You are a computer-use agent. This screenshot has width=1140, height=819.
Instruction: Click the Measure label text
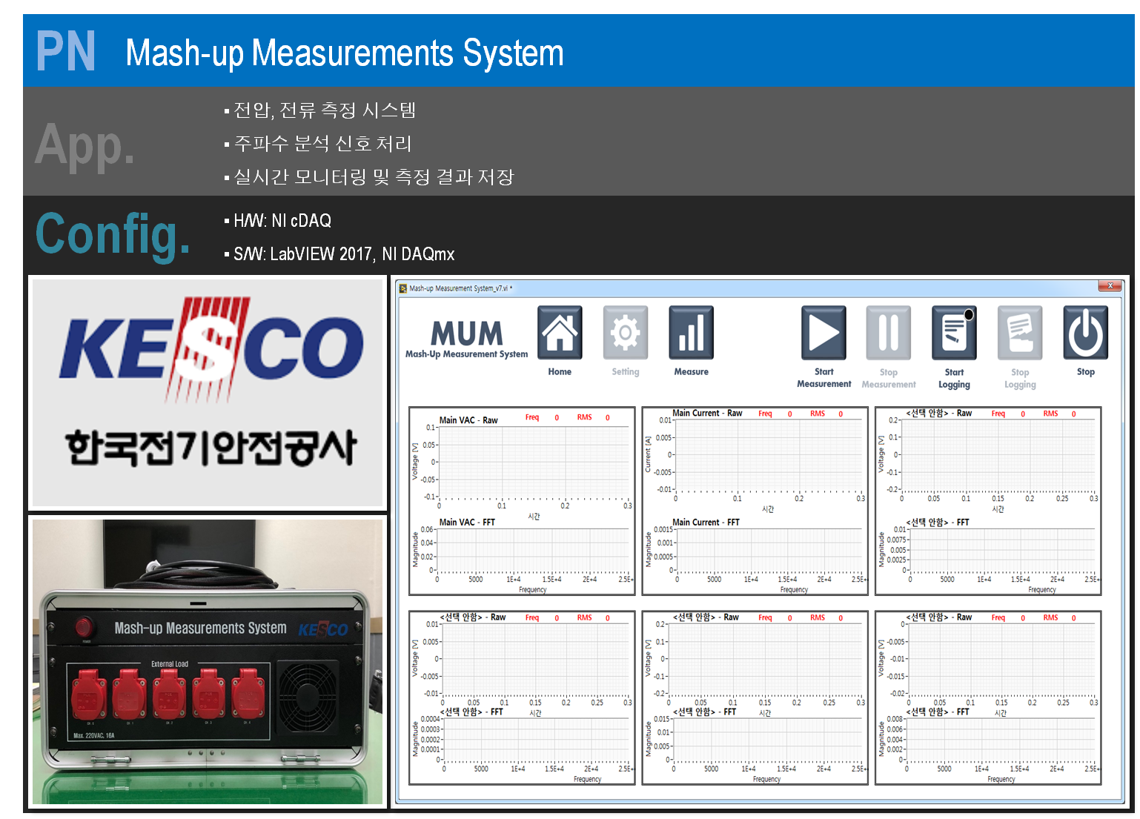[x=692, y=372]
